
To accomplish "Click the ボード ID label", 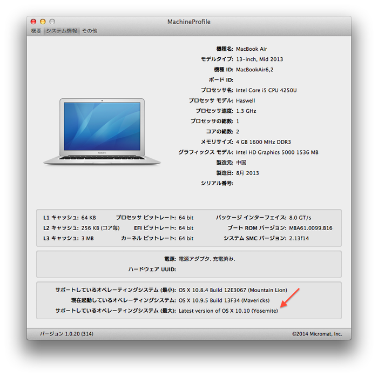I will pyautogui.click(x=221, y=80).
